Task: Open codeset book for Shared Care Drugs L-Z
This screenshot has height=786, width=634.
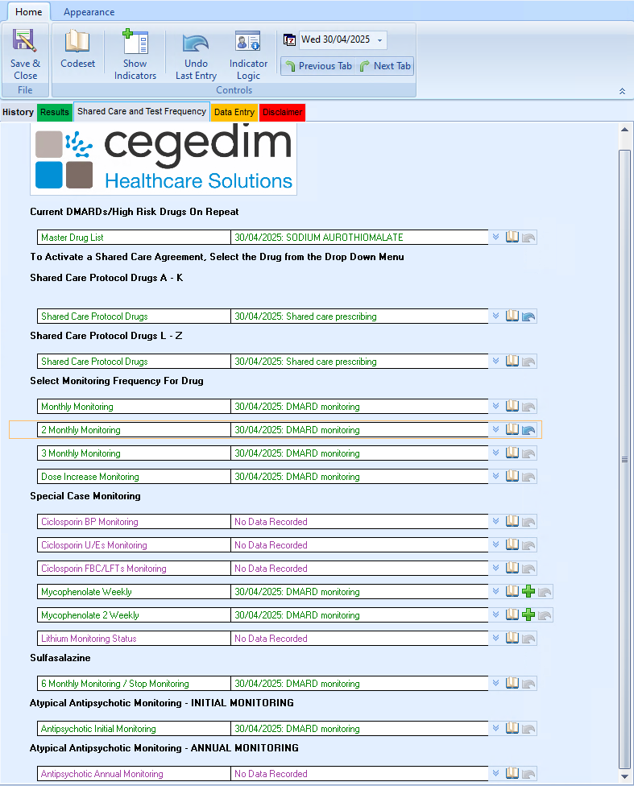Action: click(x=512, y=361)
